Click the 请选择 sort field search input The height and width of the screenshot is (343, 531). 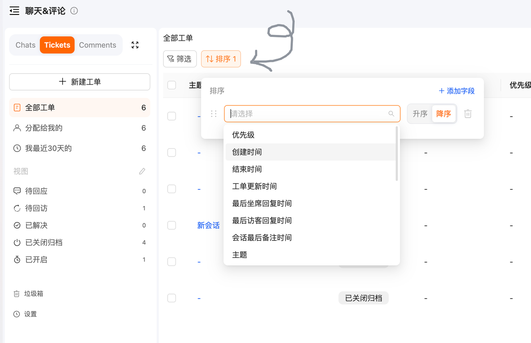pyautogui.click(x=307, y=114)
